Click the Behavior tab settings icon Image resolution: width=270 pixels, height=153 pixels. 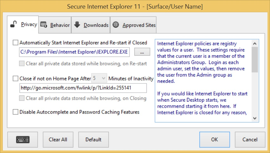coord(44,25)
